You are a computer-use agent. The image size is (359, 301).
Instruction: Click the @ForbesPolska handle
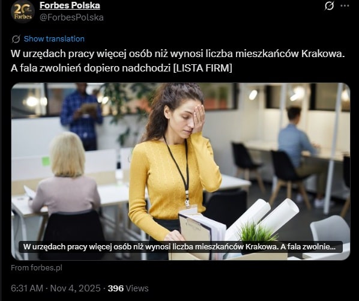[71, 17]
